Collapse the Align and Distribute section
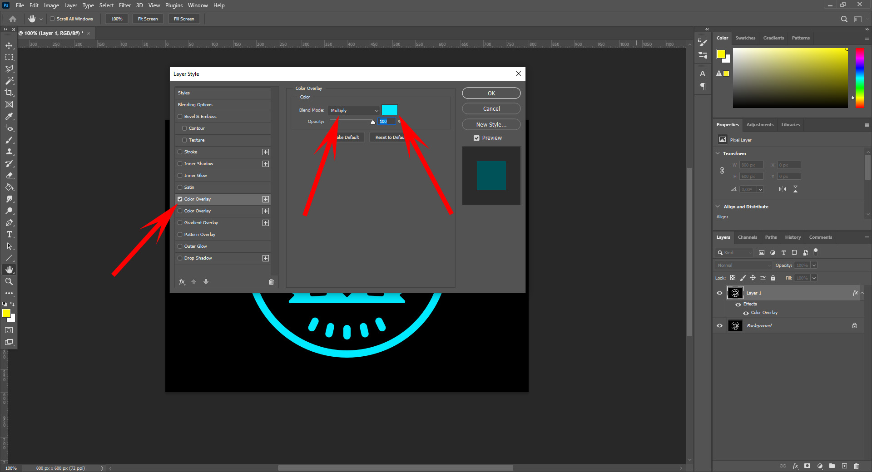 (718, 206)
